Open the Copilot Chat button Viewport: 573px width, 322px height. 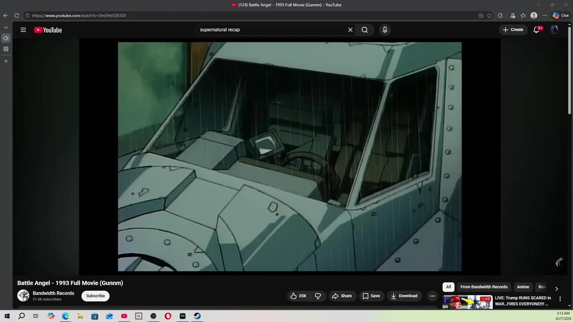[560, 16]
